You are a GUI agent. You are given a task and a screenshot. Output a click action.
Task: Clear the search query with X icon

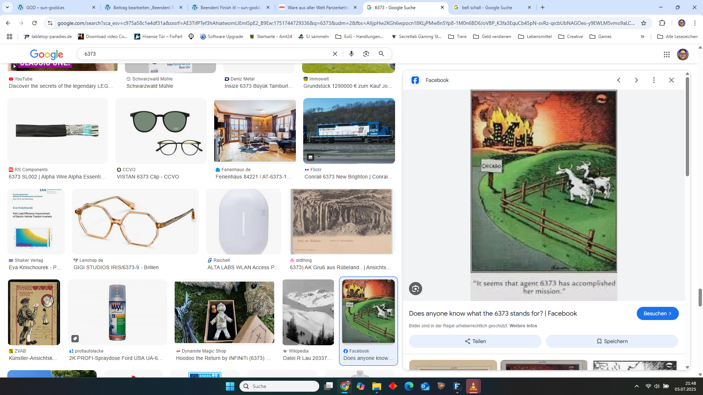point(335,54)
